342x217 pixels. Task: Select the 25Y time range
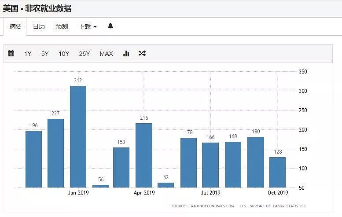pyautogui.click(x=85, y=54)
